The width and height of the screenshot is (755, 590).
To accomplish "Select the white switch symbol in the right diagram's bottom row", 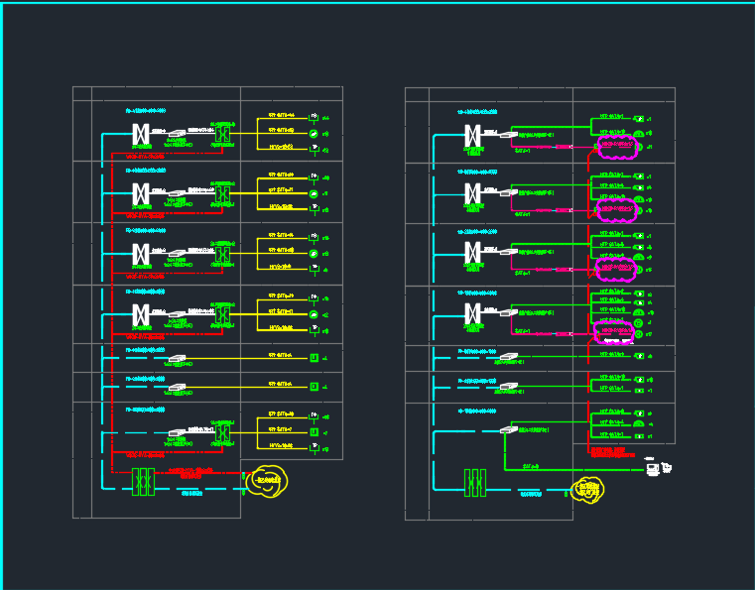I will (509, 429).
